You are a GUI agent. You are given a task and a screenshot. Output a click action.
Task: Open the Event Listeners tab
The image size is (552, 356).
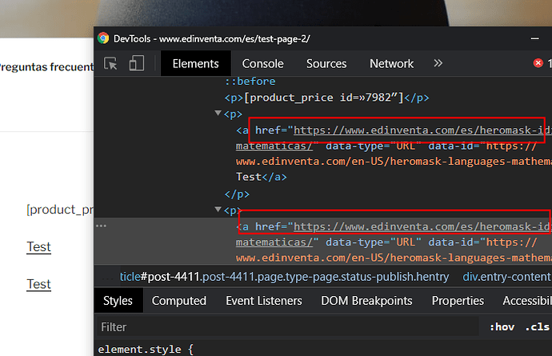pos(264,301)
